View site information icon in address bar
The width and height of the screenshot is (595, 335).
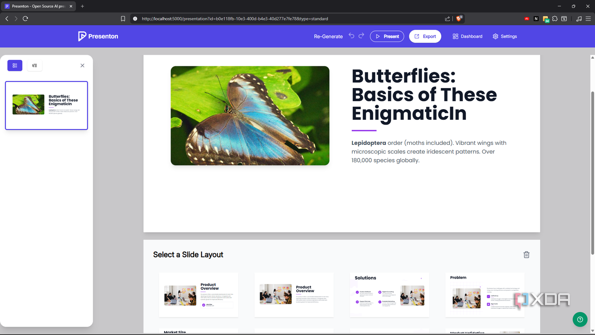(x=135, y=19)
